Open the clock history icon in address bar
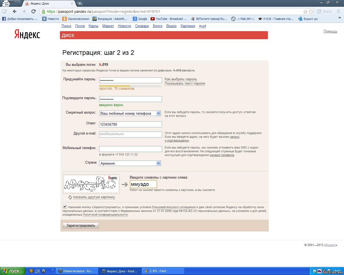The height and width of the screenshot is (275, 344). (311, 12)
